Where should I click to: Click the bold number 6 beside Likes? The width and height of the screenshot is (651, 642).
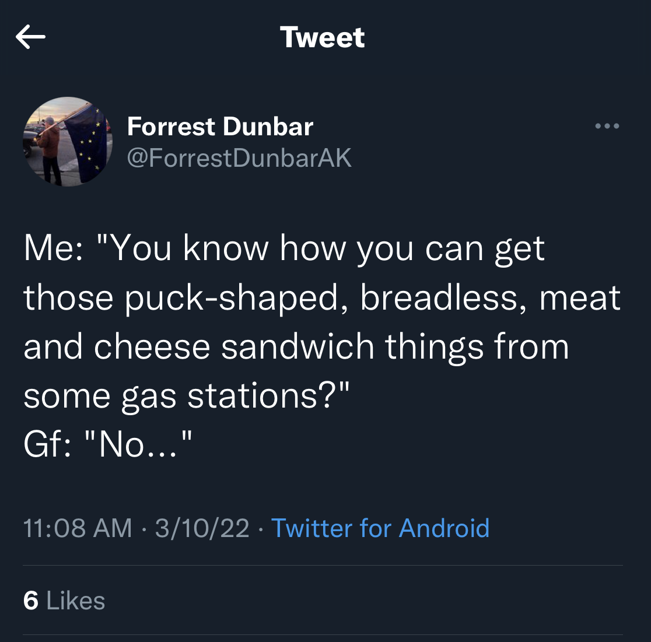(x=31, y=601)
